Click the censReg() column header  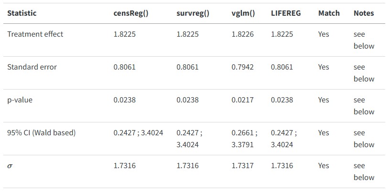130,13
